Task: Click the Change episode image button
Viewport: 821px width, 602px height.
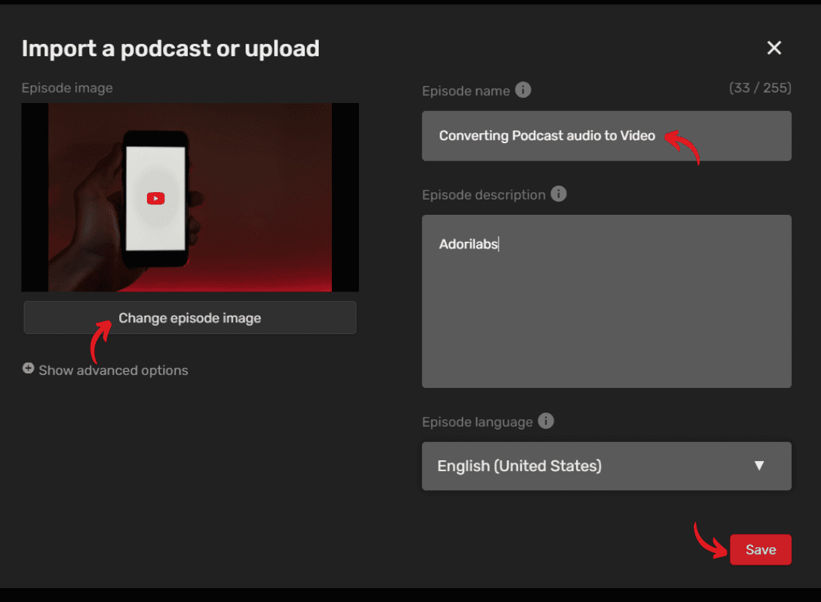Action: pos(190,318)
